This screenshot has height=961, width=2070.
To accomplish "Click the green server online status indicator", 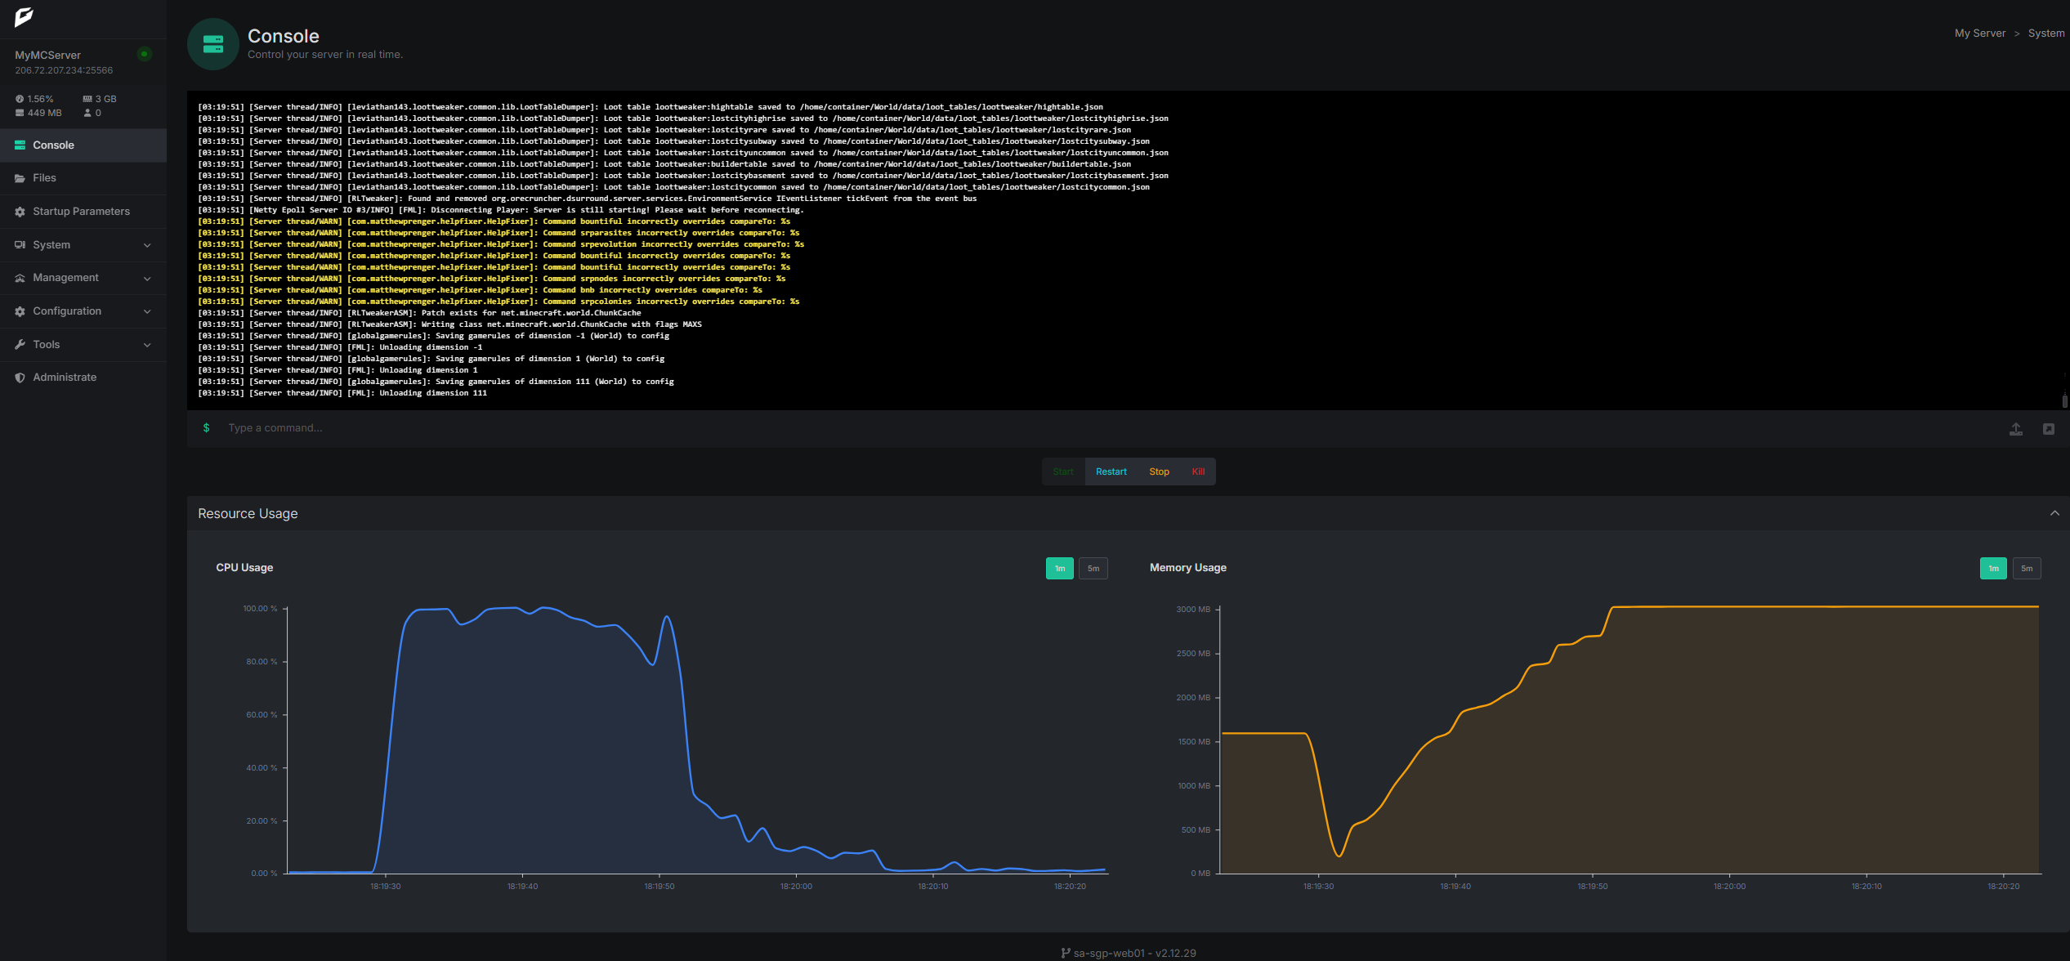I will point(144,54).
